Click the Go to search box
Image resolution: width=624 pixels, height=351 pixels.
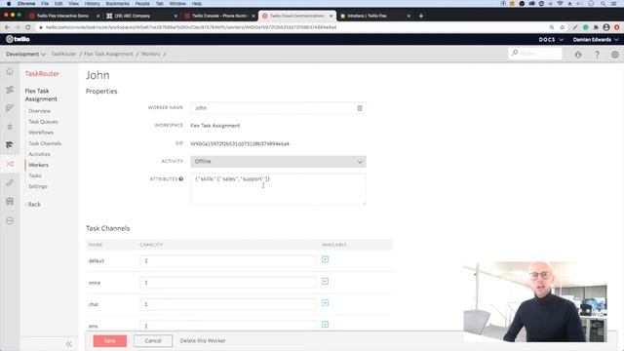535,54
